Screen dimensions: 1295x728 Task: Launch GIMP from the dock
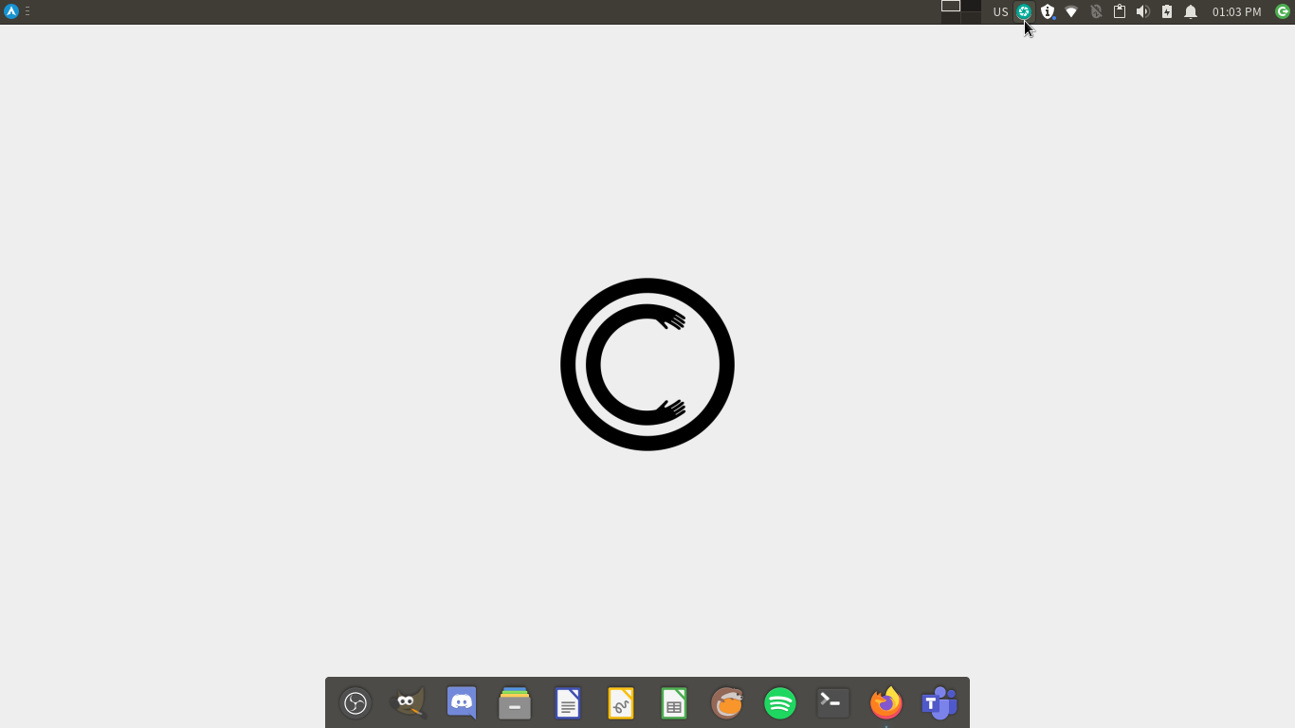[409, 703]
